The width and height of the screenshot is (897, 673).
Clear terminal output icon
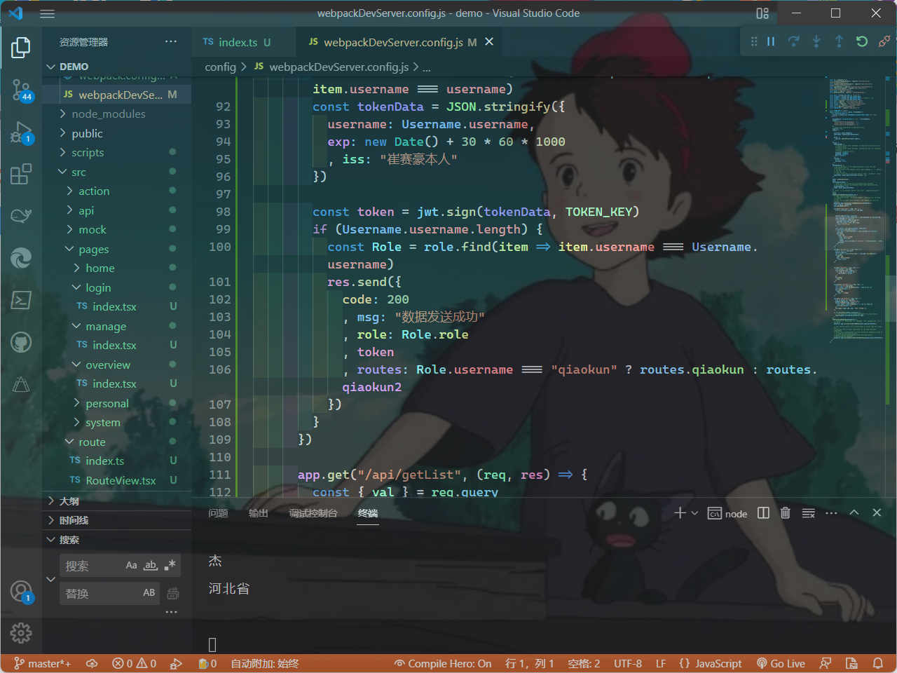pos(808,513)
